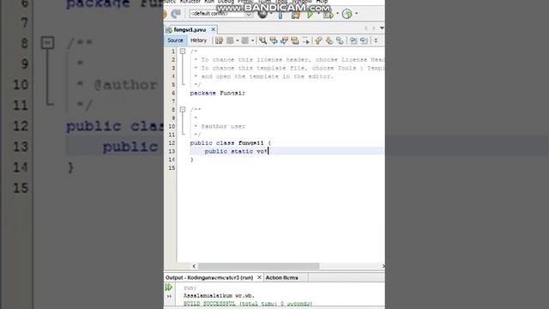This screenshot has width=549, height=309.
Task: Switch to the Action Items tab
Action: click(282, 277)
